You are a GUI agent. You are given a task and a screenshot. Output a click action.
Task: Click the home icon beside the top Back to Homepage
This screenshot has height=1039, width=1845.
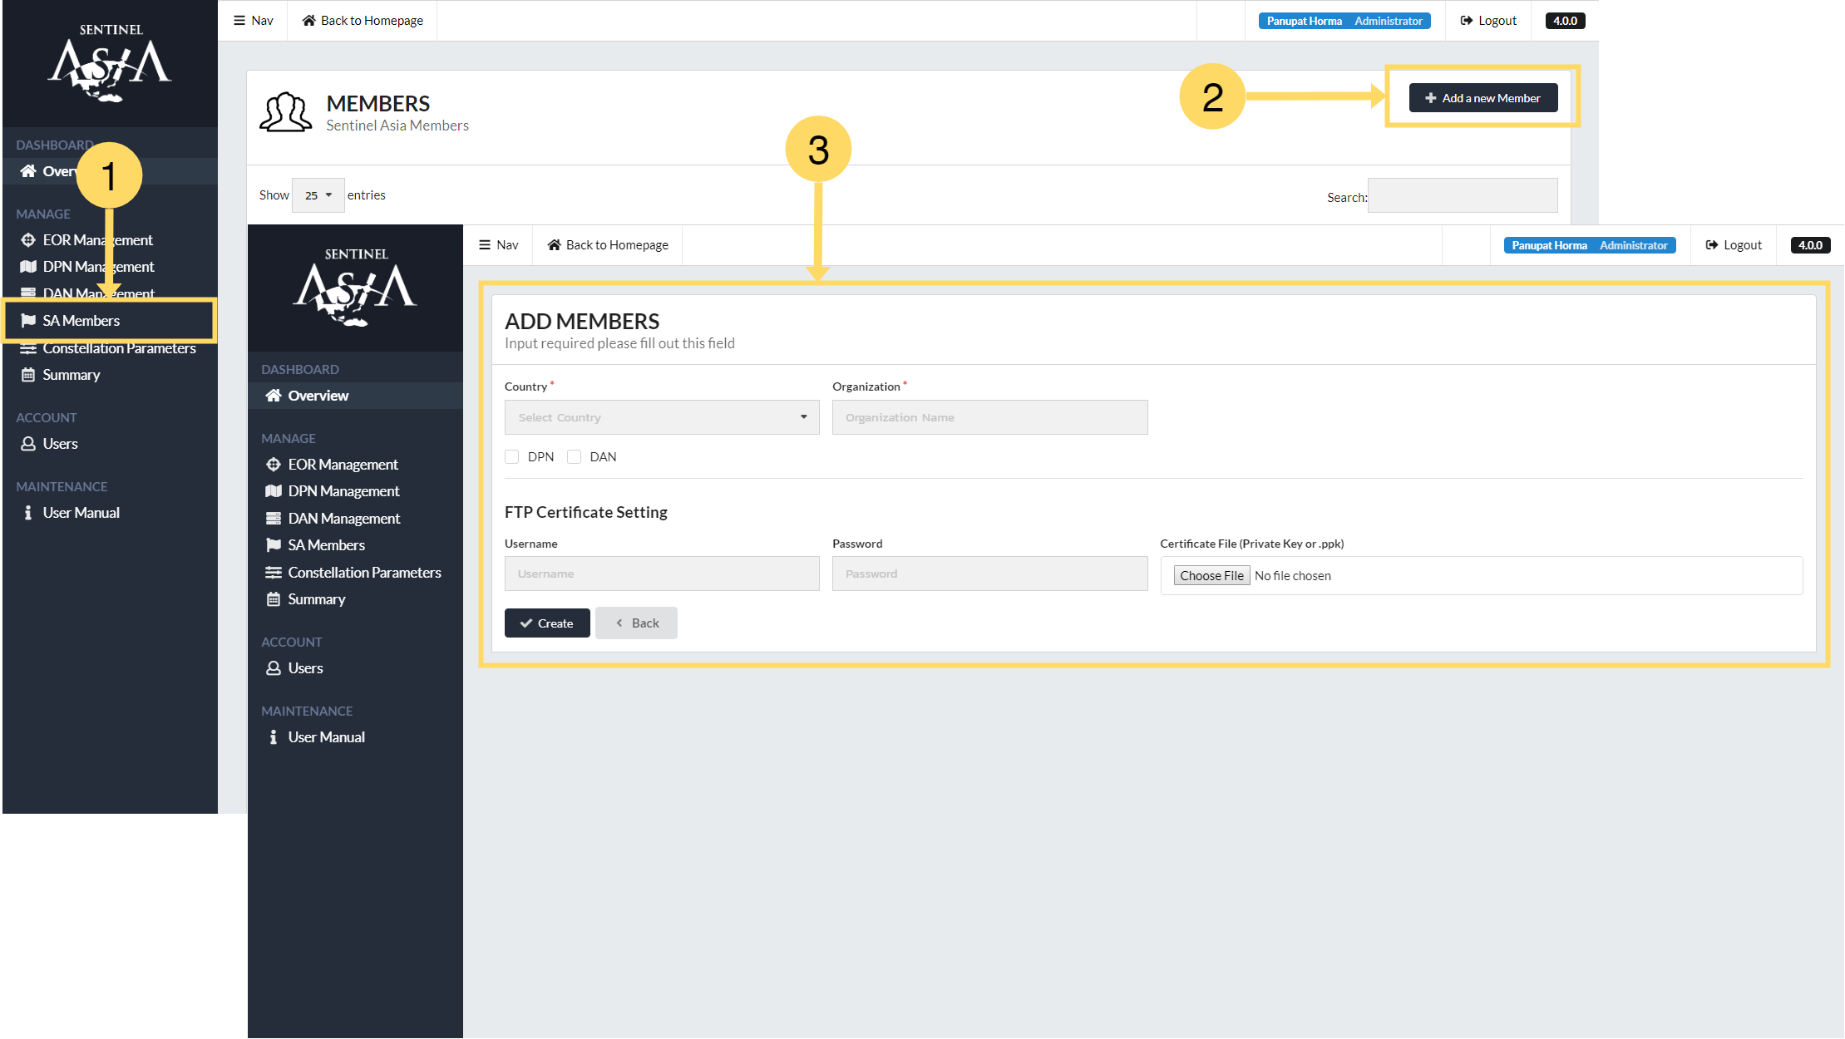click(x=308, y=21)
